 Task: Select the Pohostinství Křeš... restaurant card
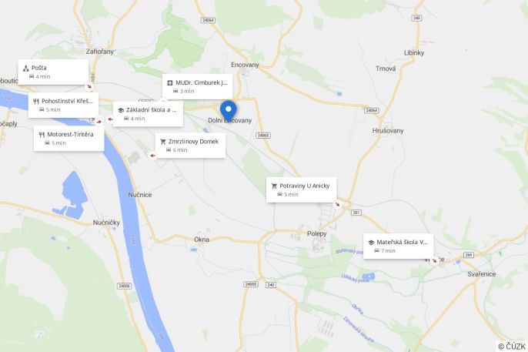(63, 105)
